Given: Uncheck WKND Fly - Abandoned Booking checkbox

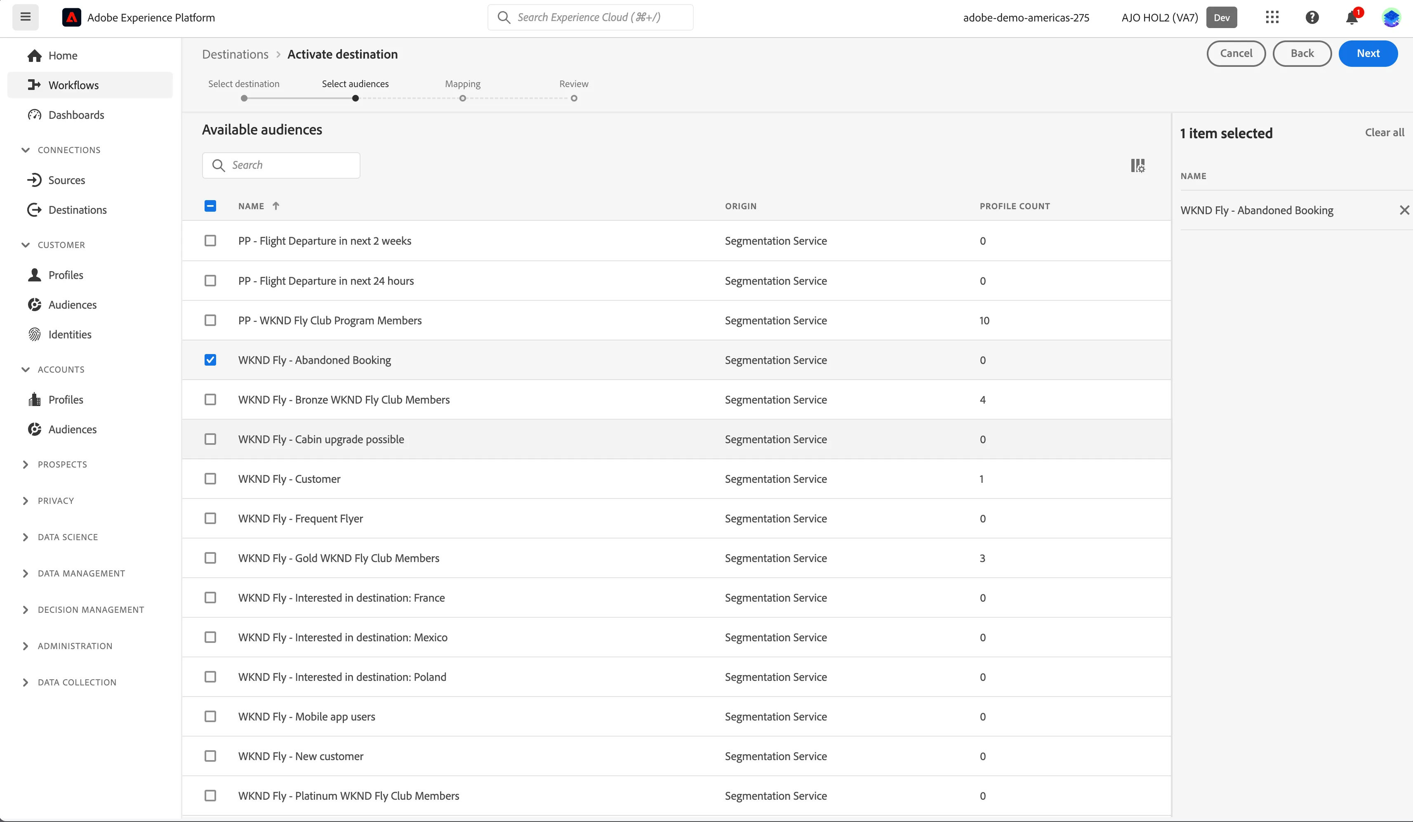Looking at the screenshot, I should pos(210,360).
